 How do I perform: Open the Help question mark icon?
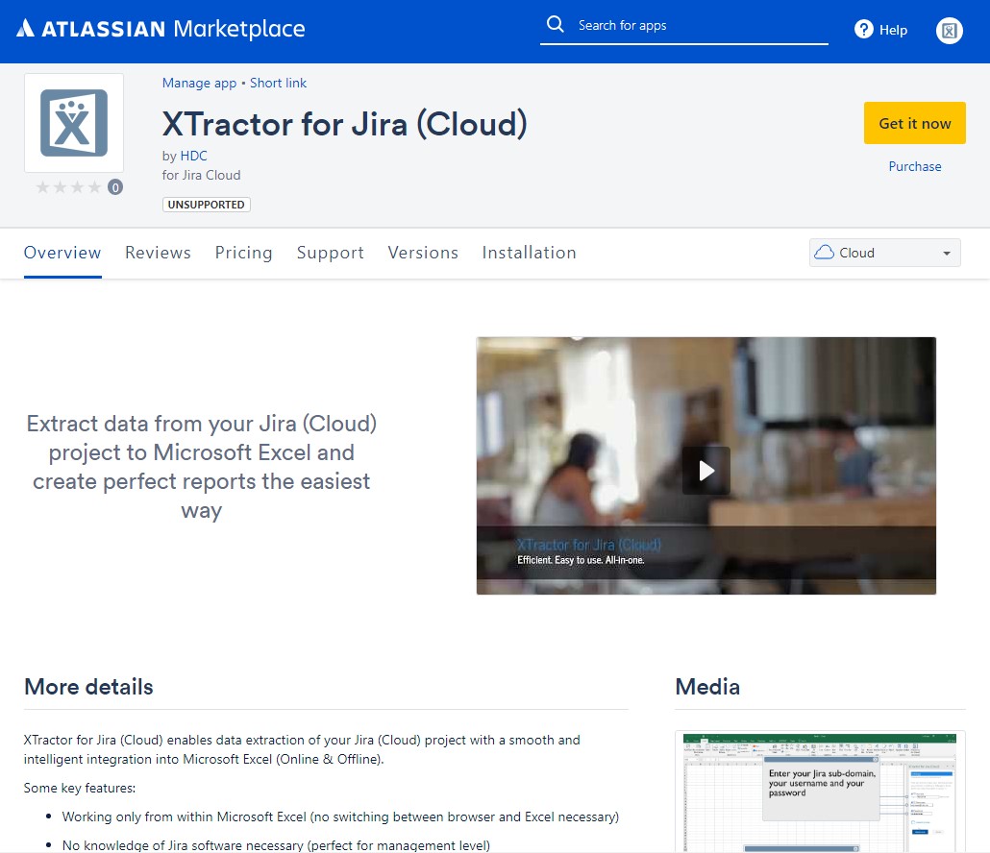point(864,29)
